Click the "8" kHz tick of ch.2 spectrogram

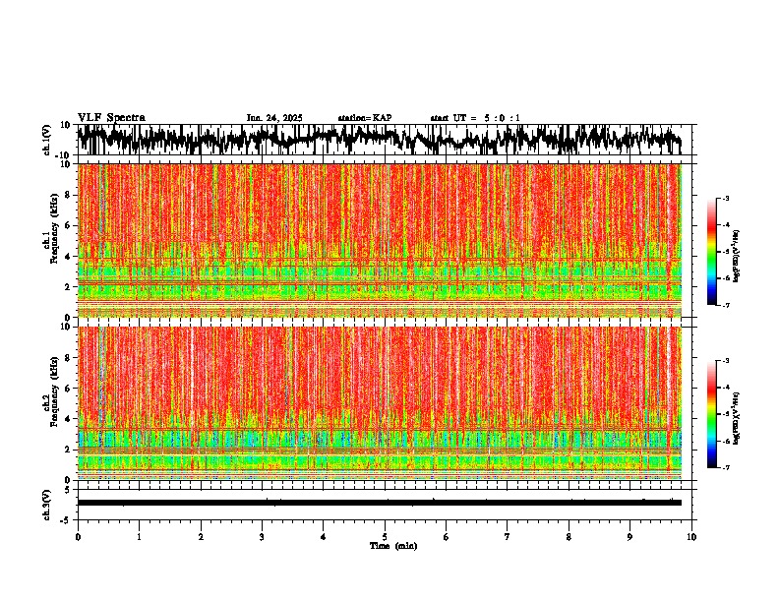pos(68,358)
